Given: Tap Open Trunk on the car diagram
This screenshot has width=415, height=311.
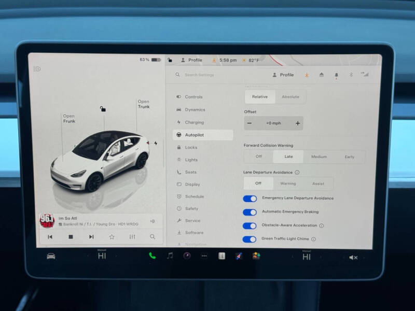Looking at the screenshot, I should coord(143,104).
